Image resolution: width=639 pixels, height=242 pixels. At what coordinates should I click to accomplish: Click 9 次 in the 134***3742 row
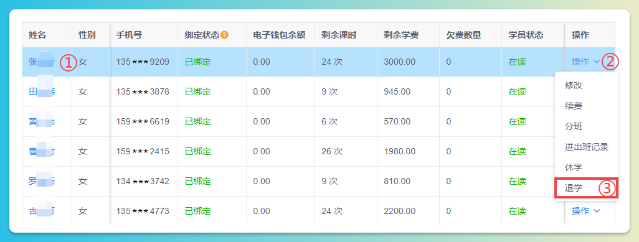[329, 181]
